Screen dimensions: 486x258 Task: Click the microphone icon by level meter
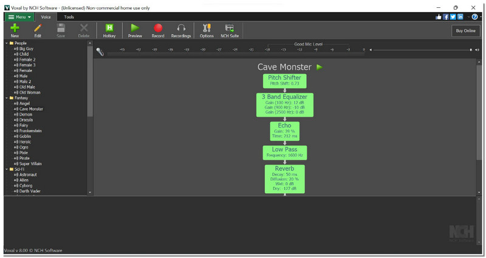pos(100,52)
